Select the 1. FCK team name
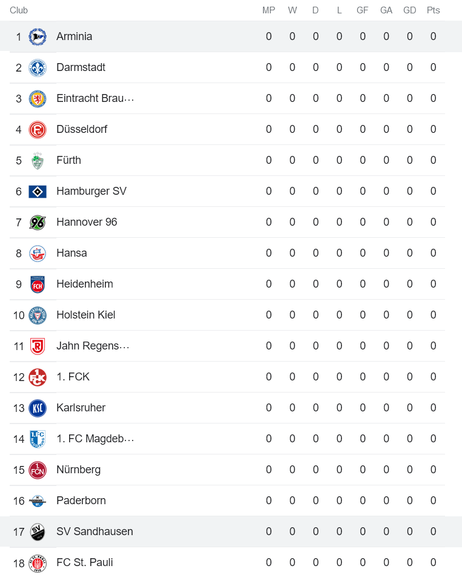 pyautogui.click(x=73, y=377)
